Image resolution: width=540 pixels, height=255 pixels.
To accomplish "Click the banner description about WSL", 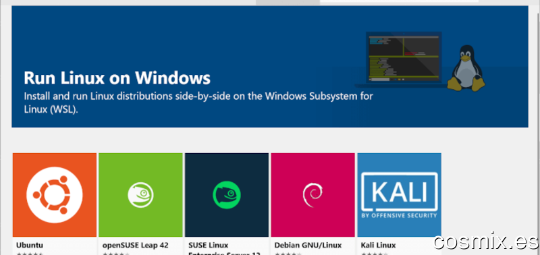I will (198, 103).
